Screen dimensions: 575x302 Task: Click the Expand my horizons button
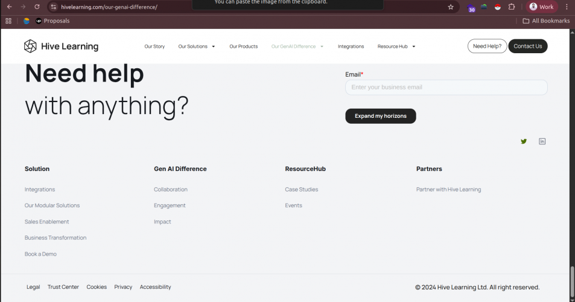(x=381, y=116)
